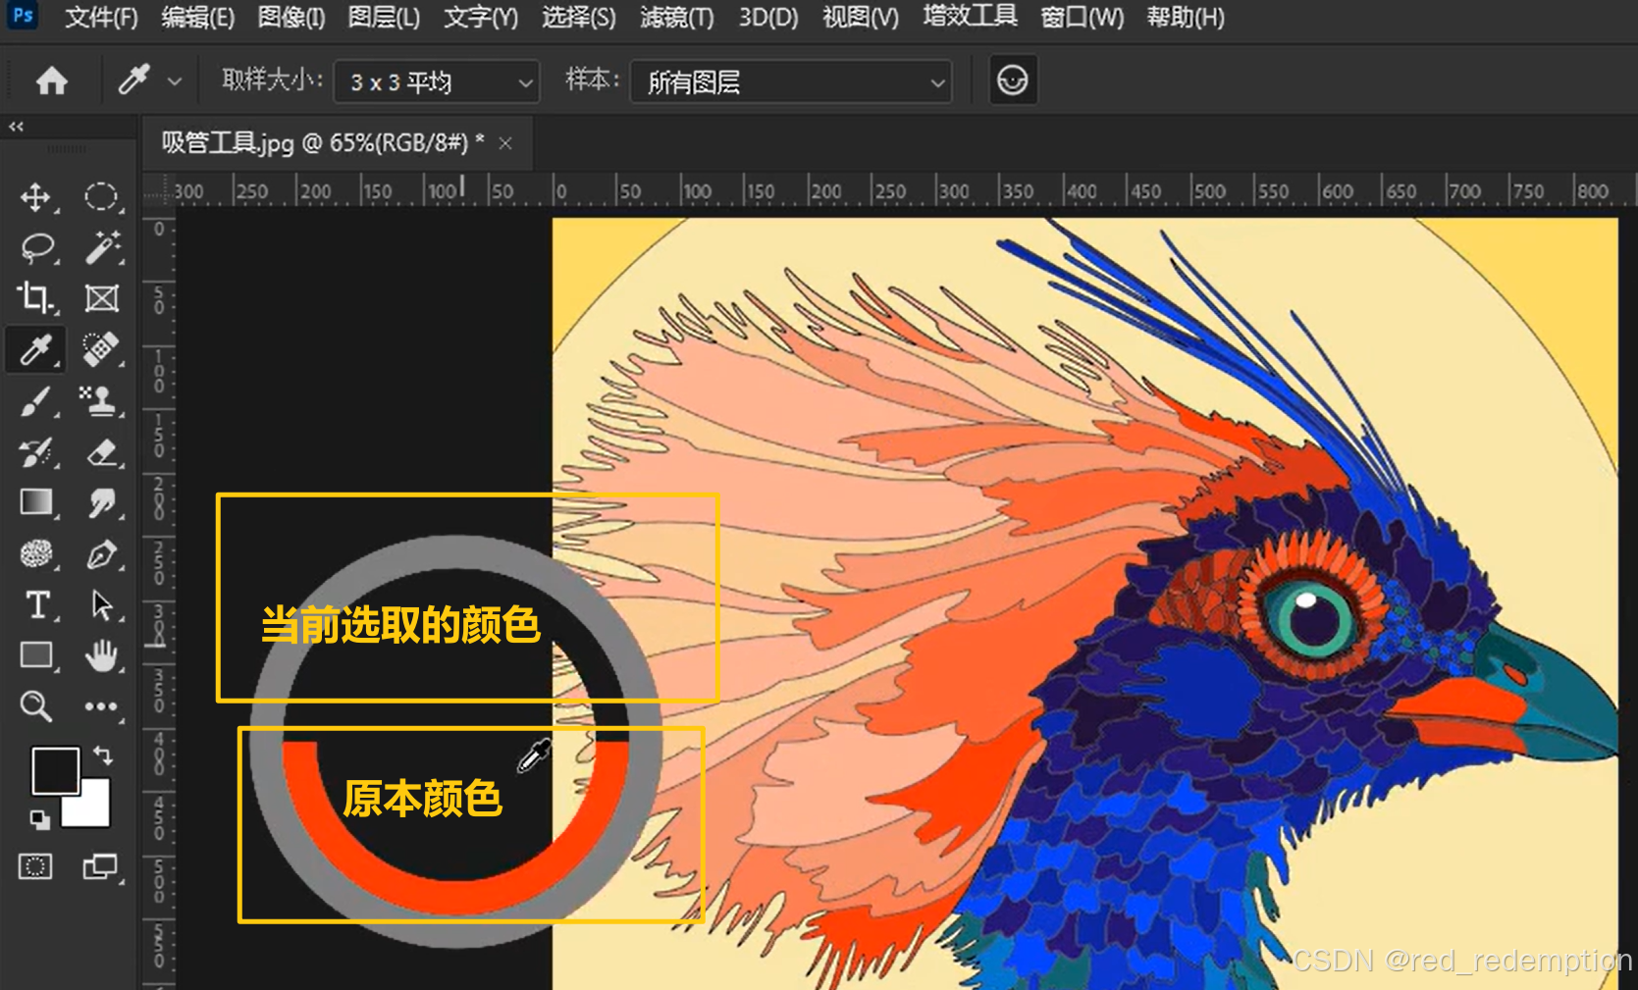Screen dimensions: 1638x990
Task: Select the Move tool
Action: (x=36, y=197)
